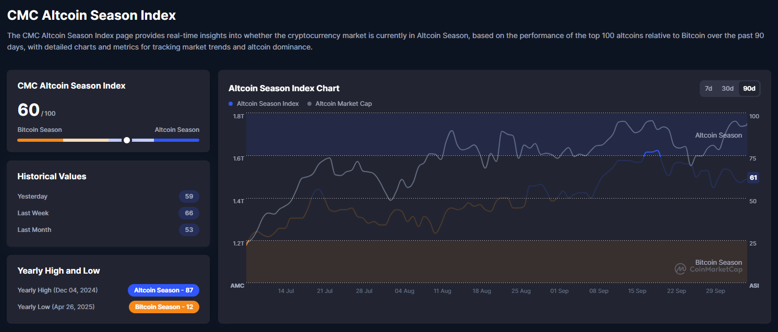Image resolution: width=778 pixels, height=332 pixels.
Task: Click the gray Altcoin Market Cap legend dot
Action: click(309, 104)
